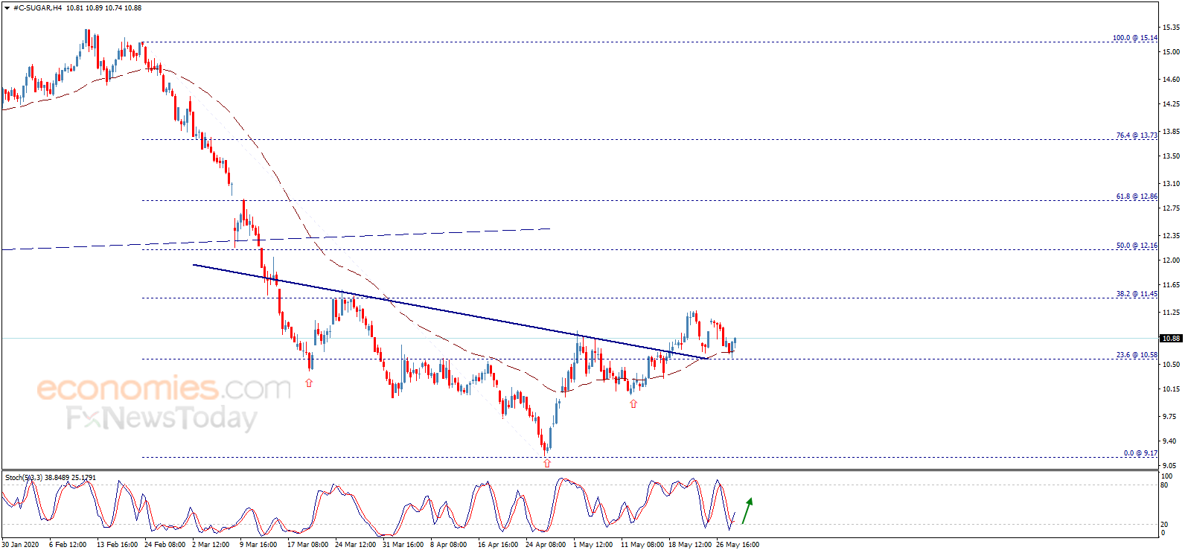This screenshot has width=1188, height=553.
Task: Select the 0.0 @ 9.17 Fibonacci label
Action: (x=1140, y=453)
